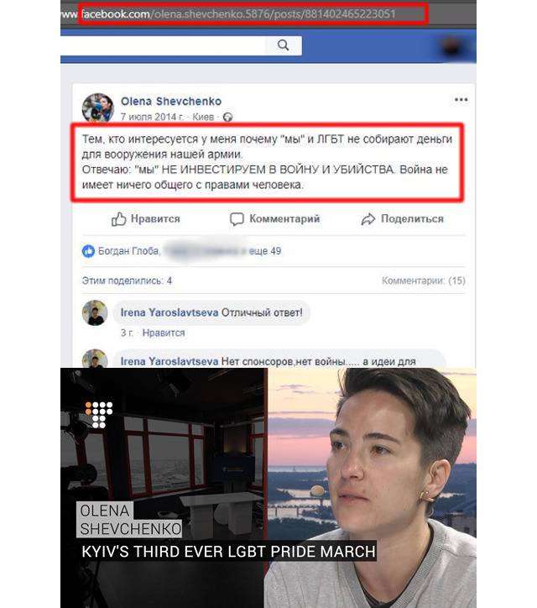Show the еще 49 people who liked
The height and width of the screenshot is (608, 537).
point(264,251)
